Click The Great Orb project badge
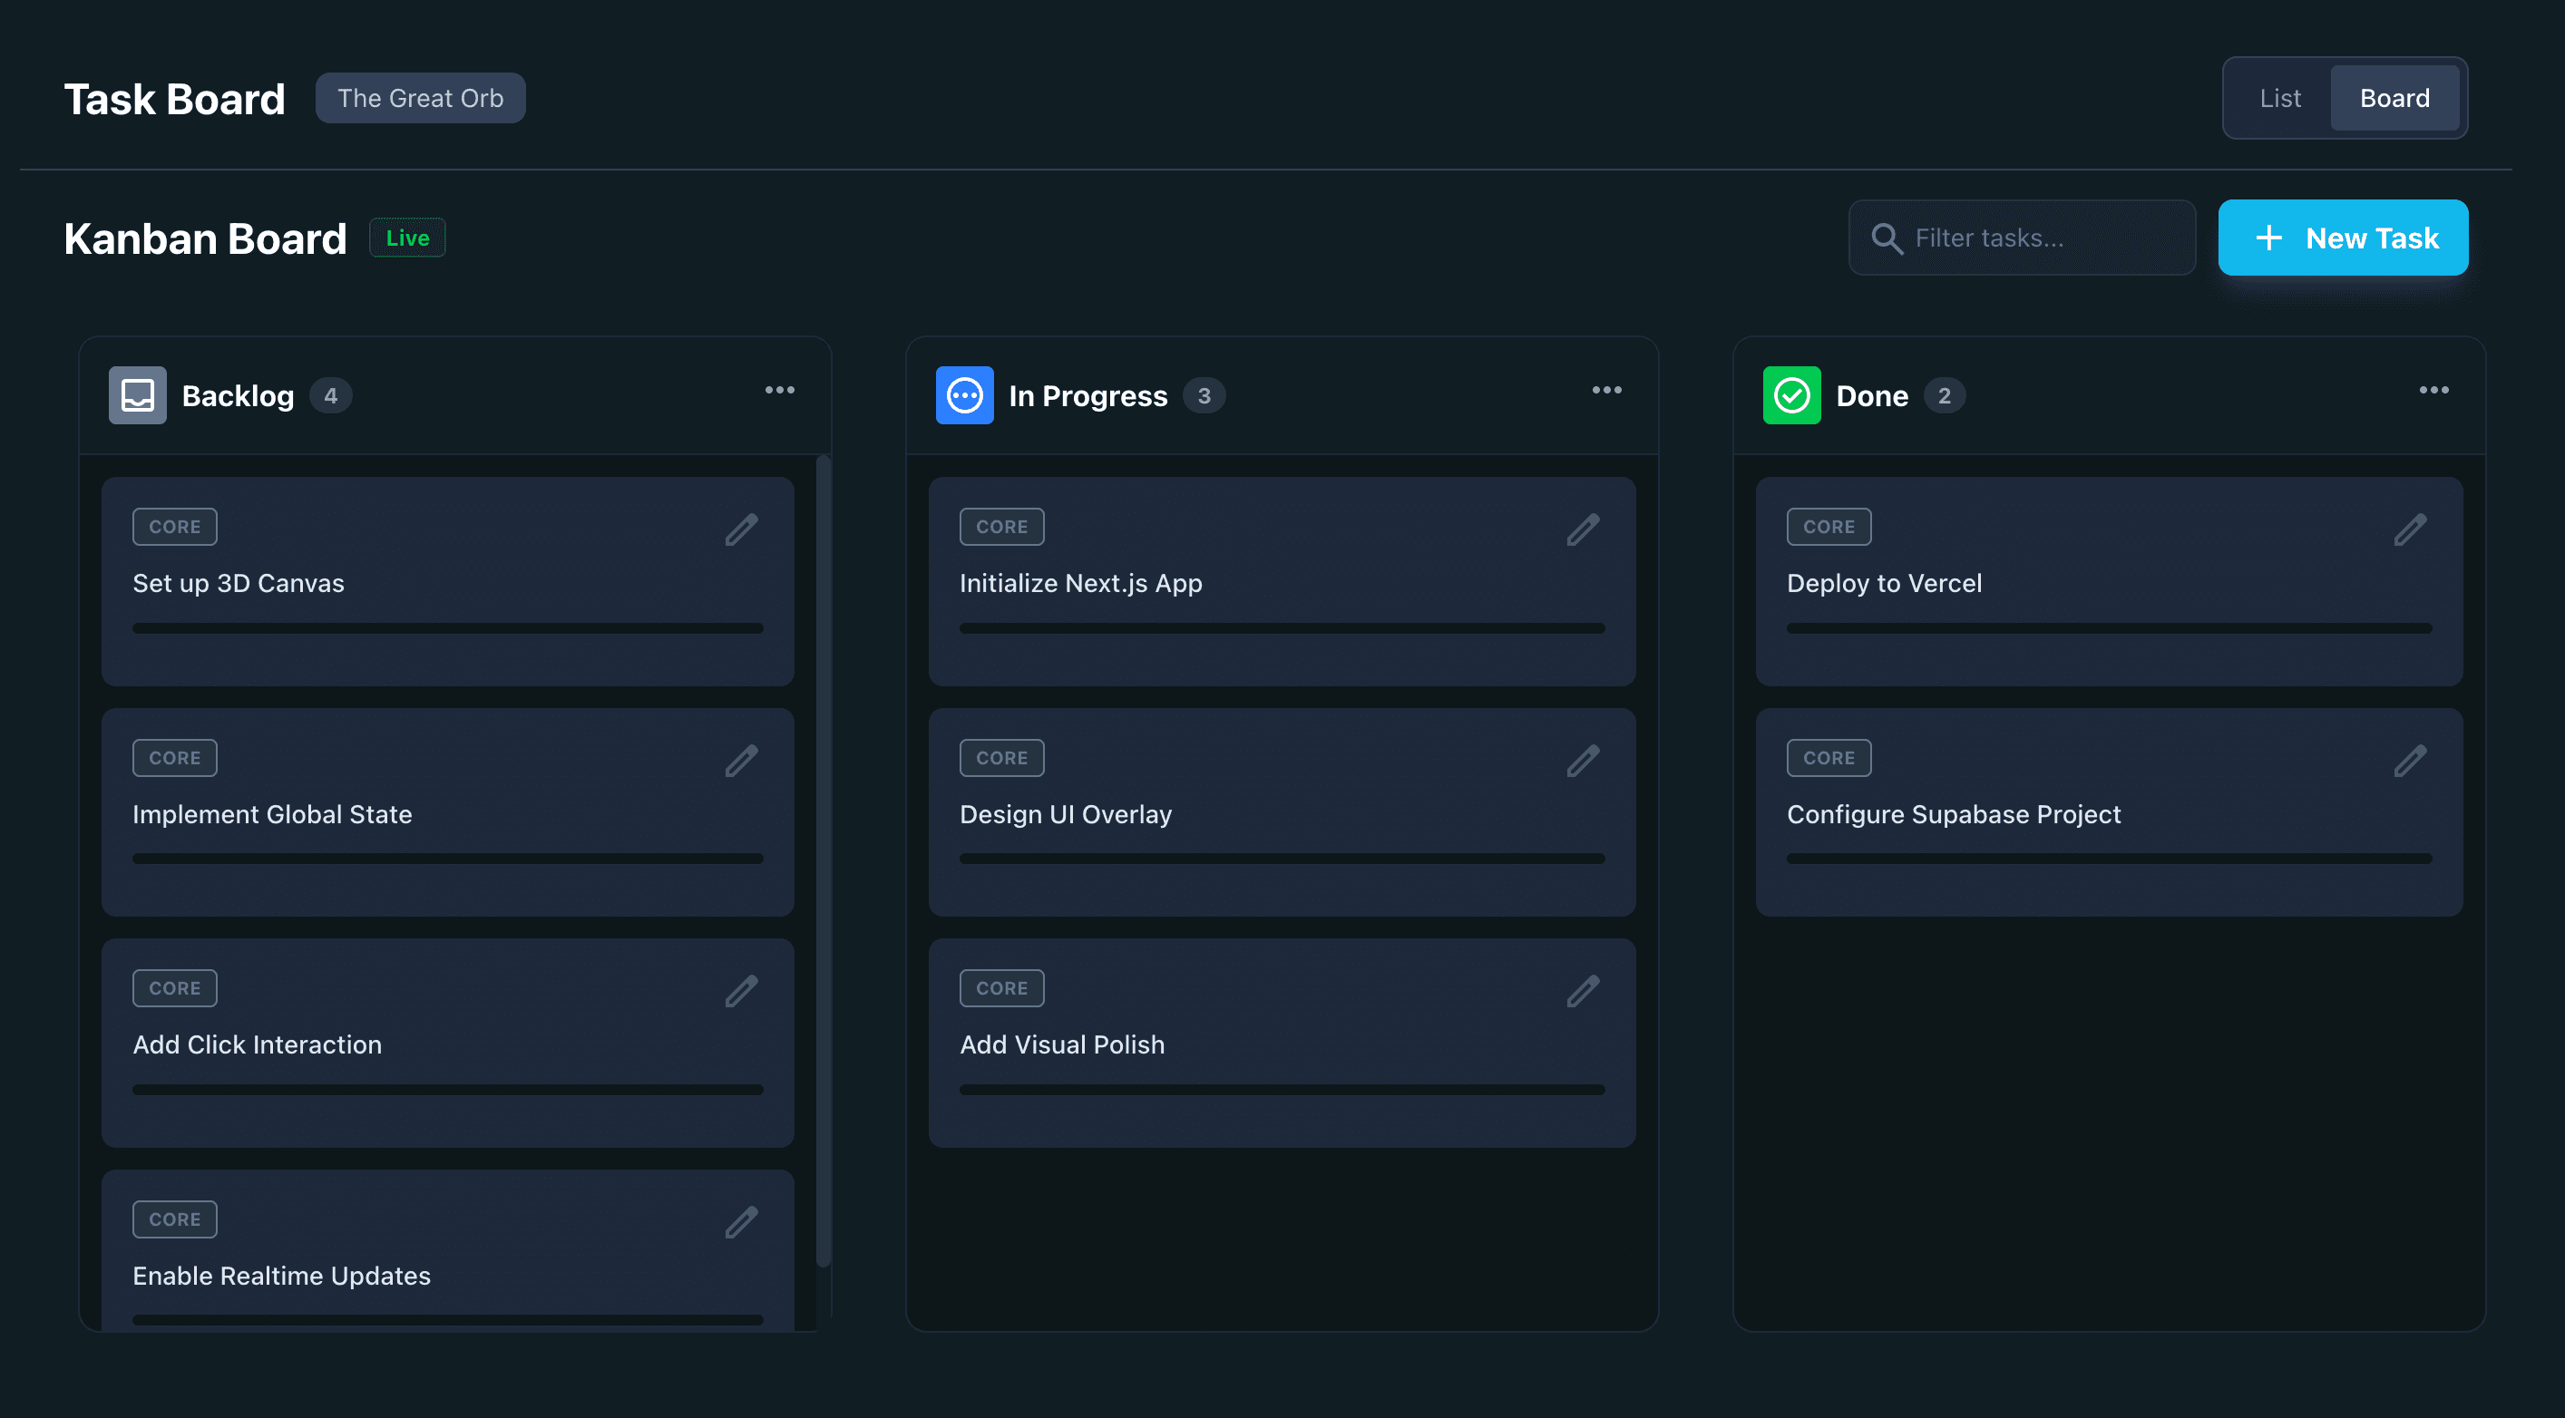Image resolution: width=2565 pixels, height=1418 pixels. tap(420, 98)
